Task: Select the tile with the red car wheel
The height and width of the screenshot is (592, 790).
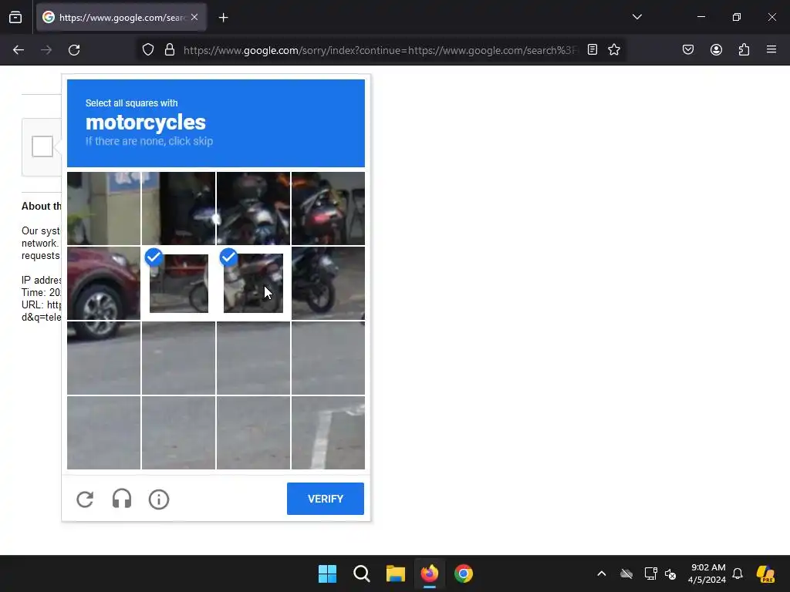Action: tap(104, 284)
